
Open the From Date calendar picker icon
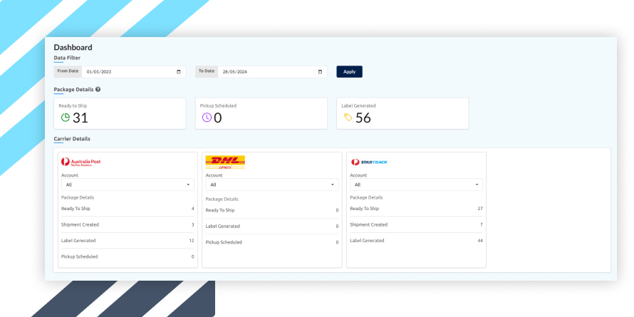click(179, 72)
